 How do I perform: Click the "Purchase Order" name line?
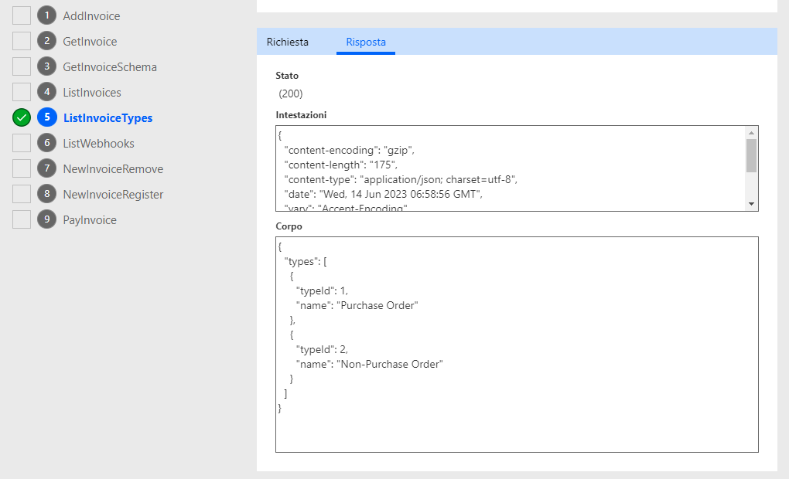coord(357,305)
